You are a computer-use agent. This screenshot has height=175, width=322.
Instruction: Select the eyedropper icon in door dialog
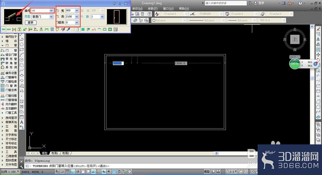pyautogui.click(x=69, y=29)
